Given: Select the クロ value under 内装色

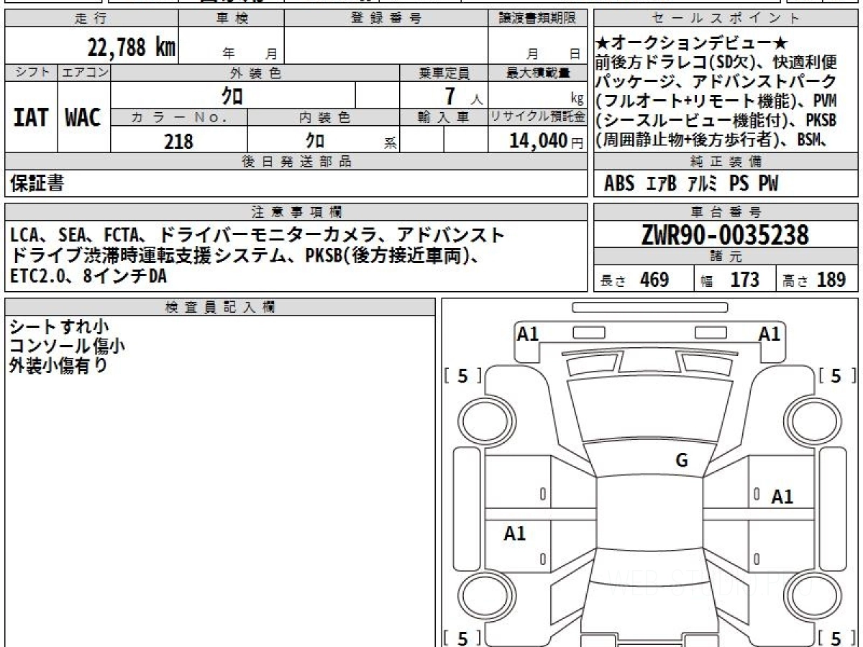Looking at the screenshot, I should (314, 140).
